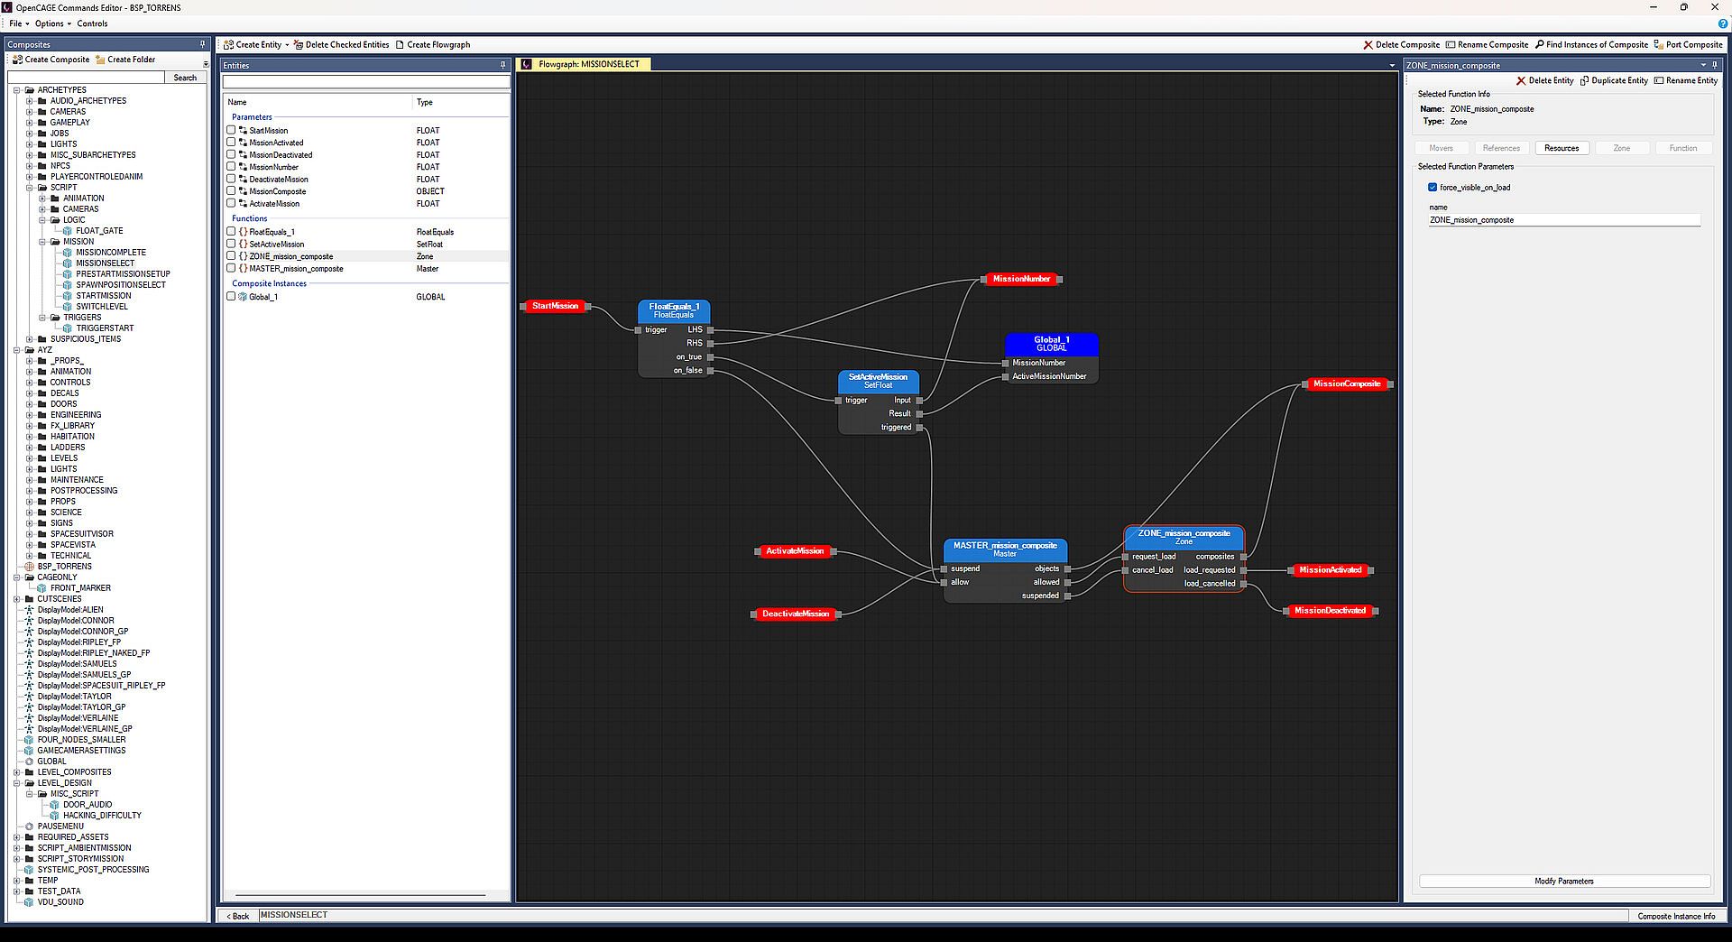
Task: Expand the CUTSCENES tree node
Action: click(16, 599)
